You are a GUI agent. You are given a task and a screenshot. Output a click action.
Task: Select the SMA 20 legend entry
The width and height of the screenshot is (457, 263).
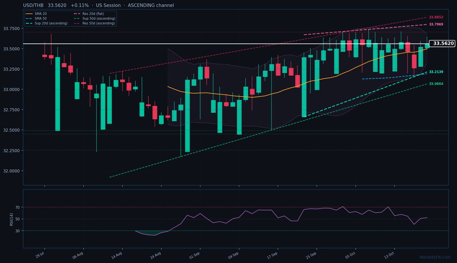36,14
